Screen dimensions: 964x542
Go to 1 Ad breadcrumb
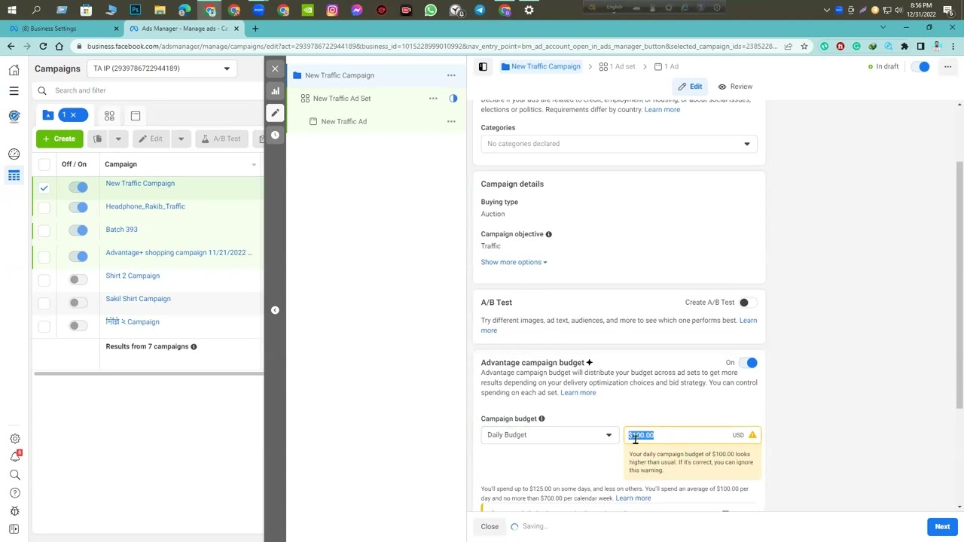pos(666,67)
